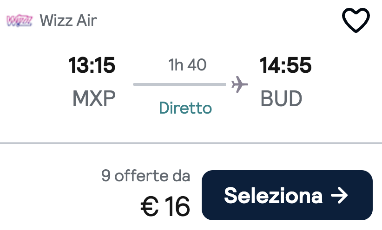Click the € 16 price
The width and height of the screenshot is (382, 230).
click(x=165, y=207)
